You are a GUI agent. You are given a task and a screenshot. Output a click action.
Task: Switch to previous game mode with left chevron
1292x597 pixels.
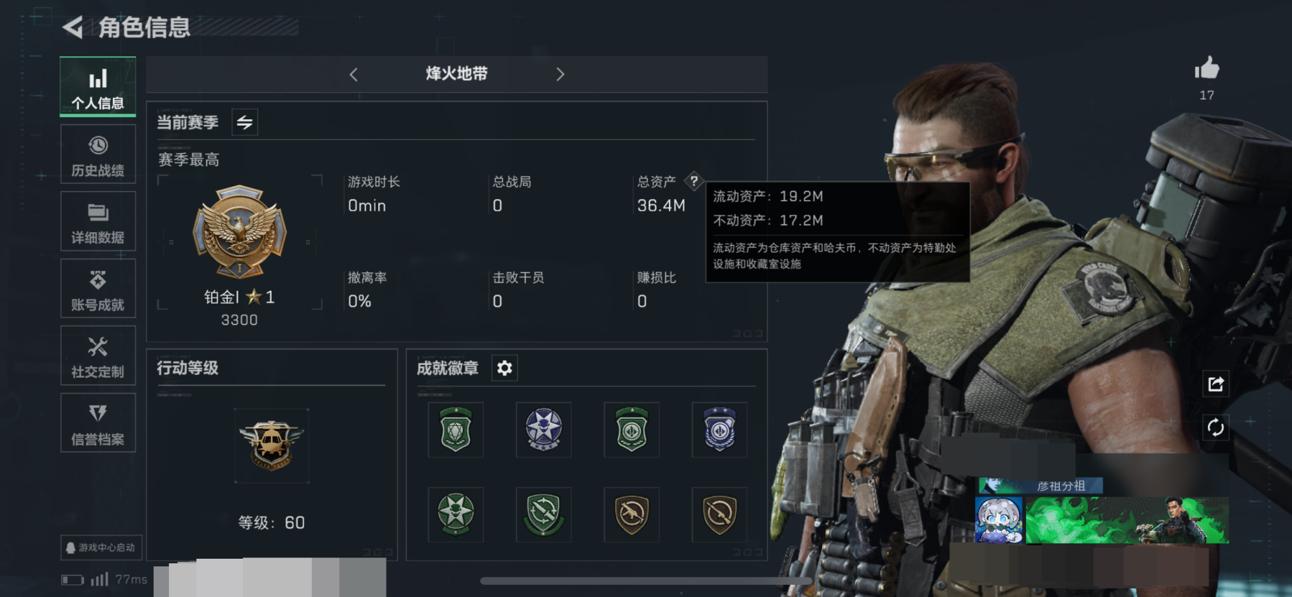coord(353,75)
